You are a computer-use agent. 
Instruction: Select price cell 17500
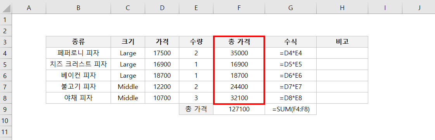click(162, 53)
